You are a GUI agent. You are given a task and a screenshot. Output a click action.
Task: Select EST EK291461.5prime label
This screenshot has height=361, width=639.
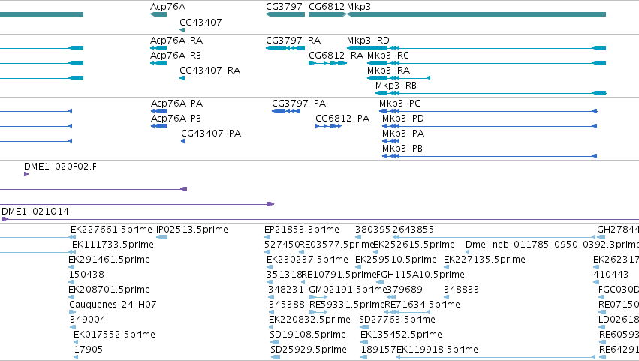109,260
